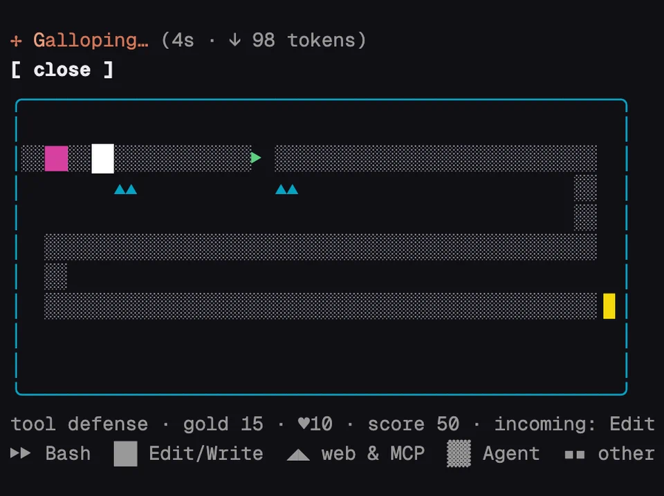
Task: Select the other double-square legend icon
Action: [x=575, y=455]
